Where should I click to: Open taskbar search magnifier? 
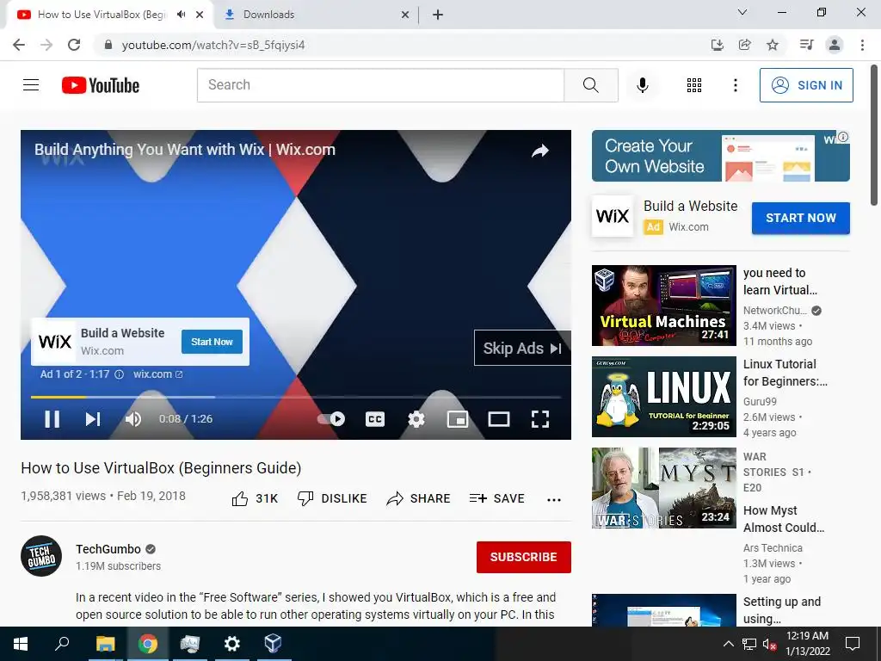click(x=62, y=643)
